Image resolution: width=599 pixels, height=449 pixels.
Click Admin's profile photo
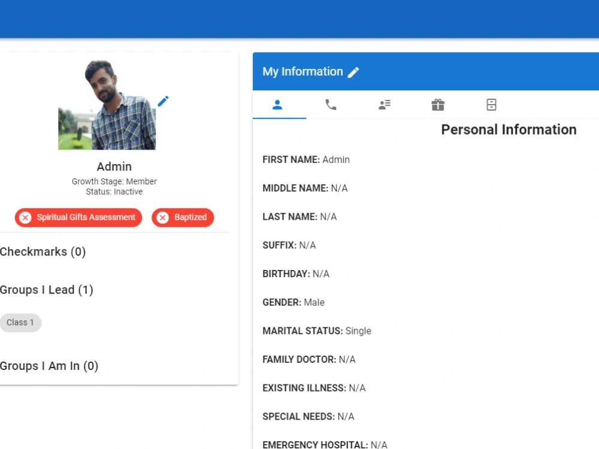106,105
